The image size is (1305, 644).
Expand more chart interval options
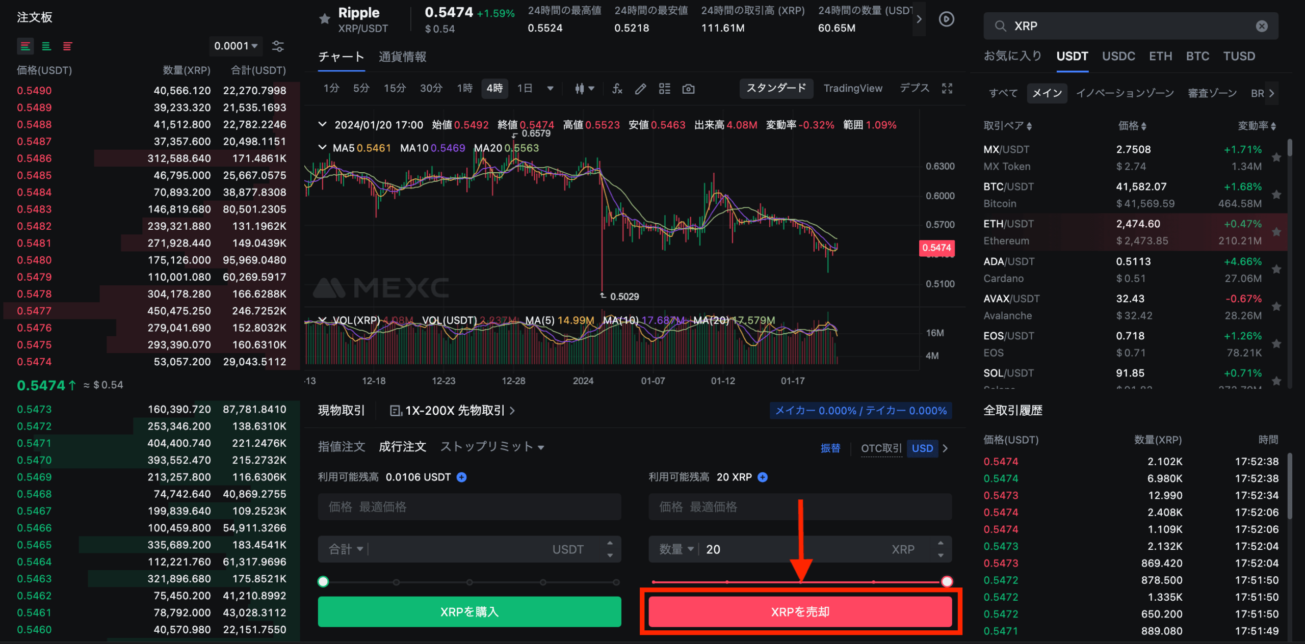tap(550, 89)
